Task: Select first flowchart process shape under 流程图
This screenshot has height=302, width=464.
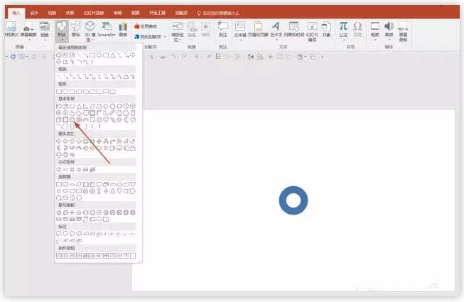Action: tap(58, 184)
